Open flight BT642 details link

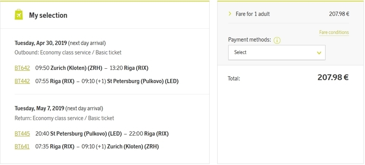(x=22, y=68)
